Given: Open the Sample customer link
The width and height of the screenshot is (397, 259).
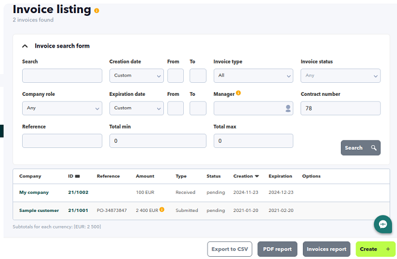Looking at the screenshot, I should click(39, 210).
